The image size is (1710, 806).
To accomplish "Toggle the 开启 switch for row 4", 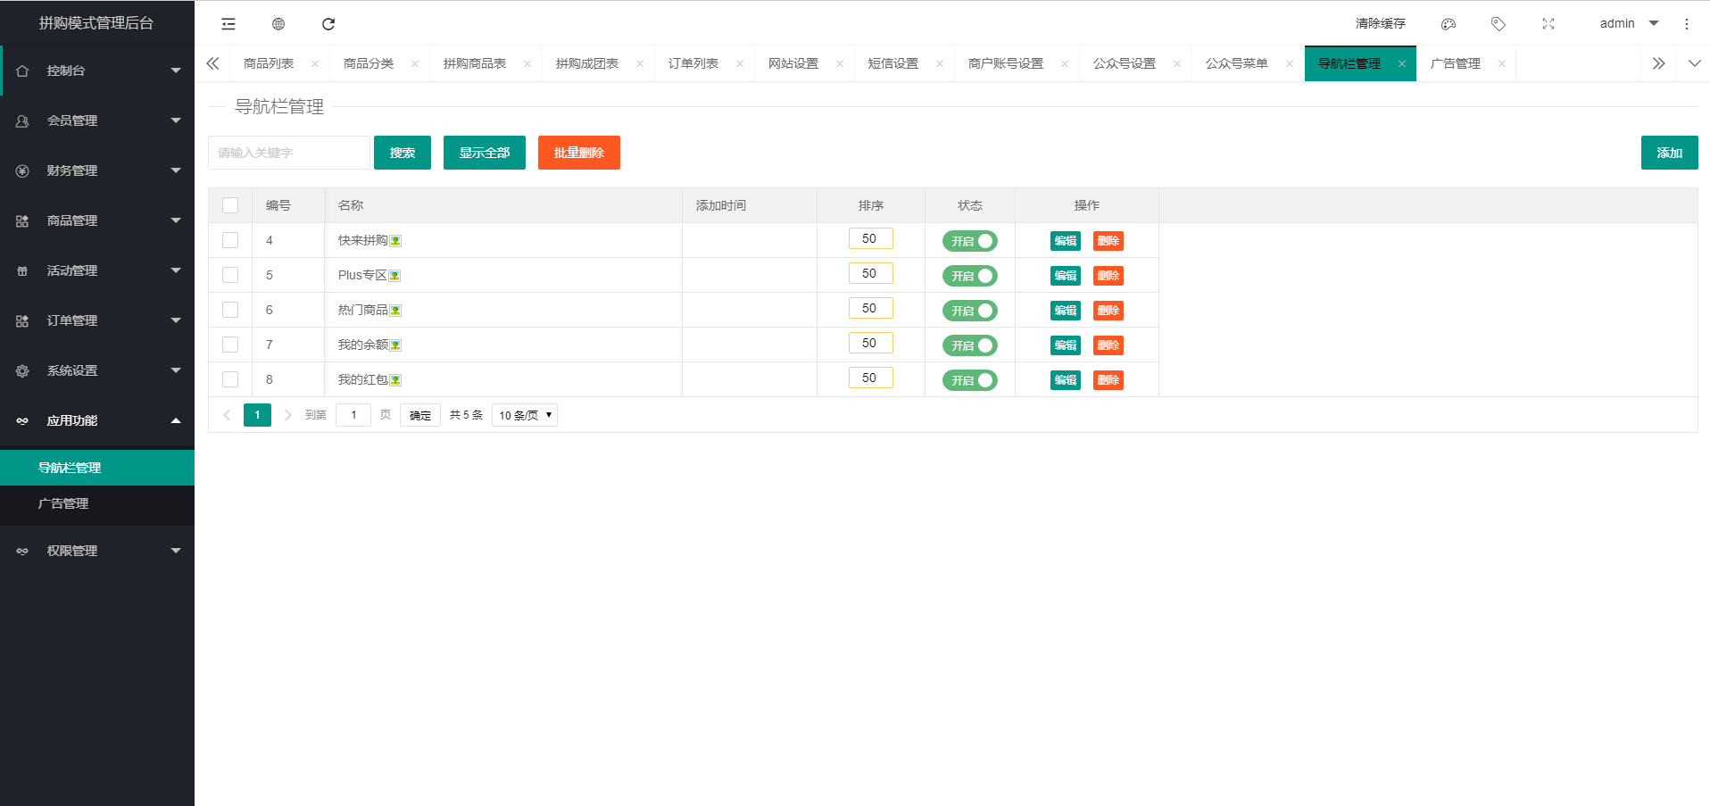I will pyautogui.click(x=969, y=241).
